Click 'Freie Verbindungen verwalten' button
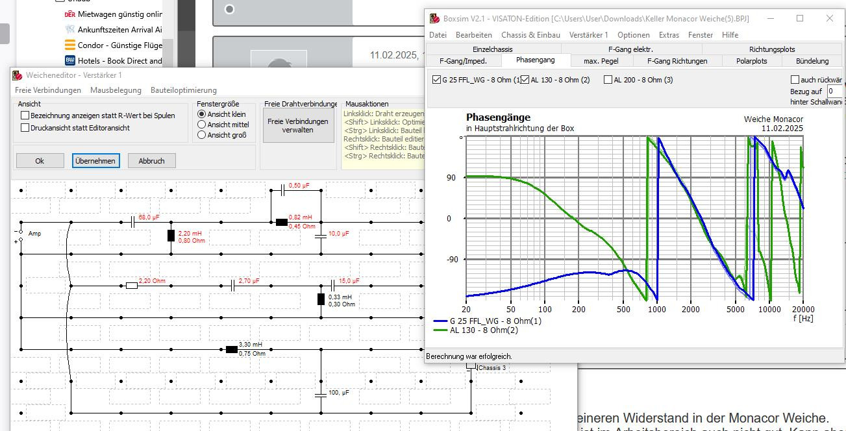 pyautogui.click(x=298, y=125)
